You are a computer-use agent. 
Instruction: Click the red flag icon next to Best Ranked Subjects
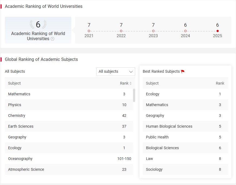click(x=183, y=72)
